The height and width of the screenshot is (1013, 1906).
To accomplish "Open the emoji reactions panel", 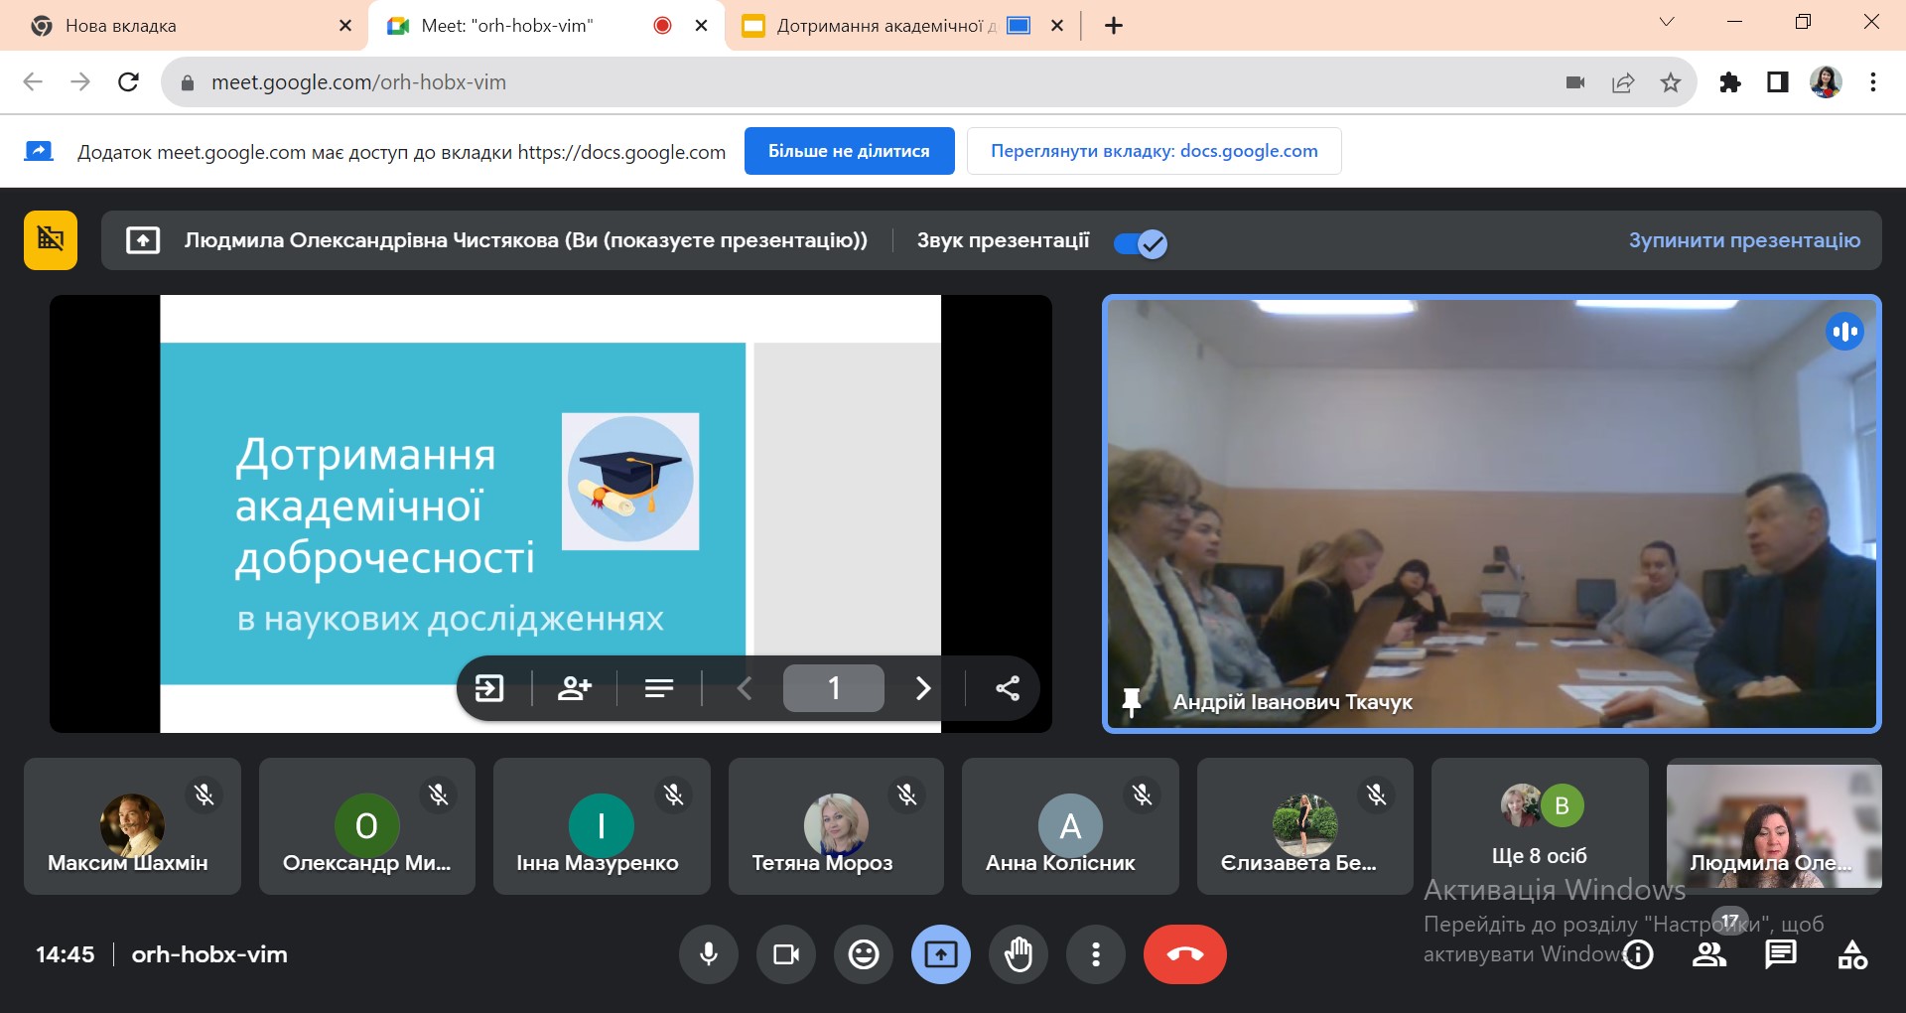I will click(863, 954).
